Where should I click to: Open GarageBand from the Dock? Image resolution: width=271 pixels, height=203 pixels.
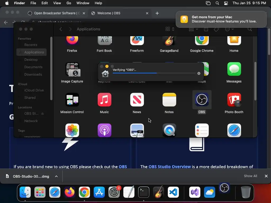[159, 192]
